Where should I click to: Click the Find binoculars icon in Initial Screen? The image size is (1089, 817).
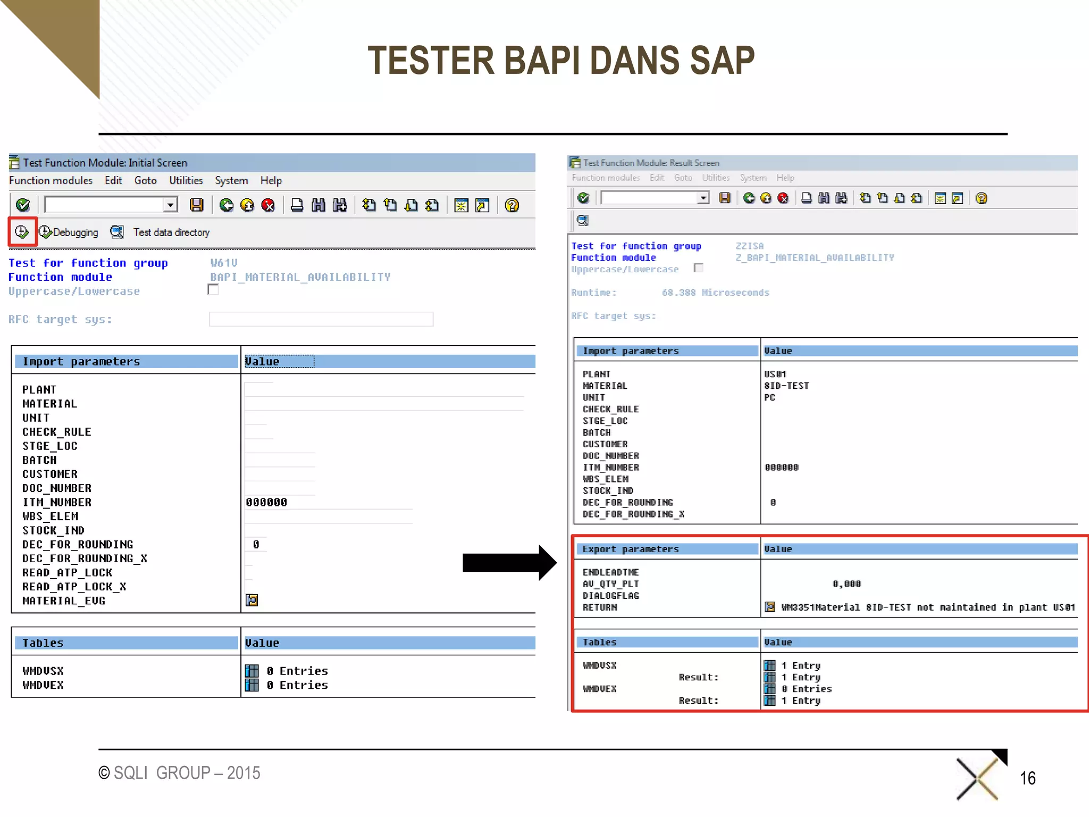pos(318,205)
